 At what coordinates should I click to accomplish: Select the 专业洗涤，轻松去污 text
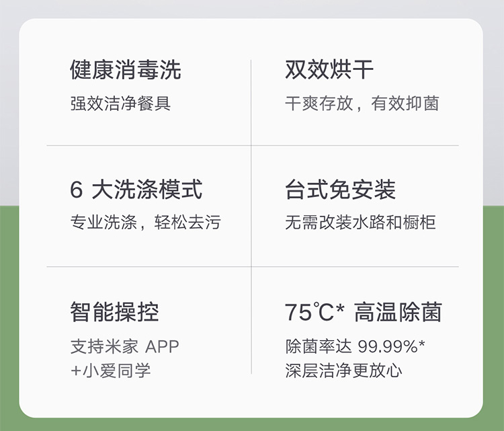146,222
